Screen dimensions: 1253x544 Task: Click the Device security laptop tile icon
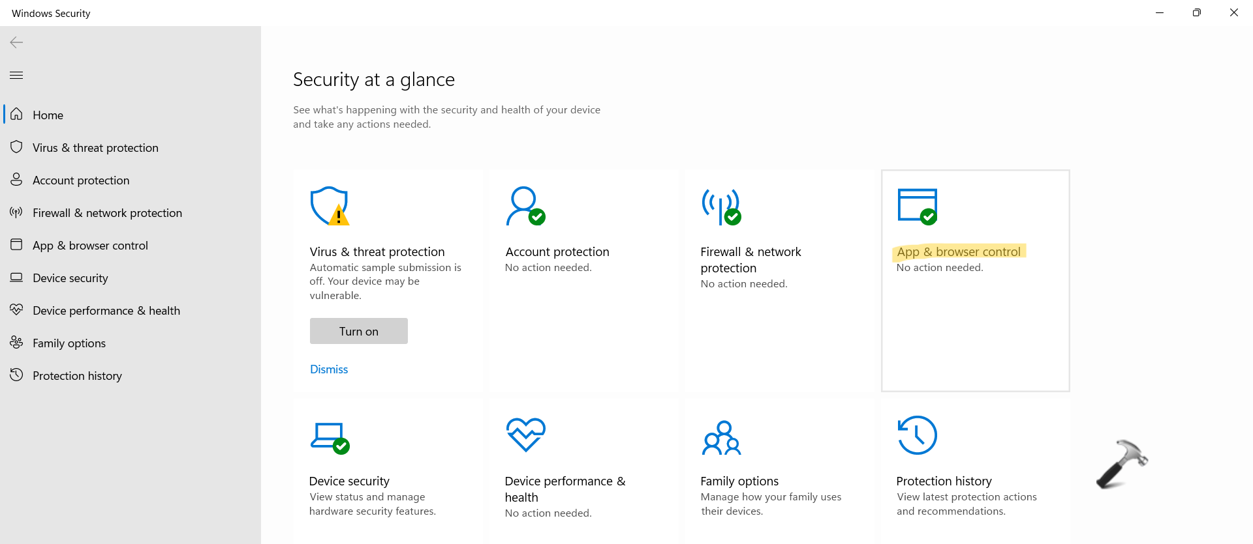click(x=329, y=436)
